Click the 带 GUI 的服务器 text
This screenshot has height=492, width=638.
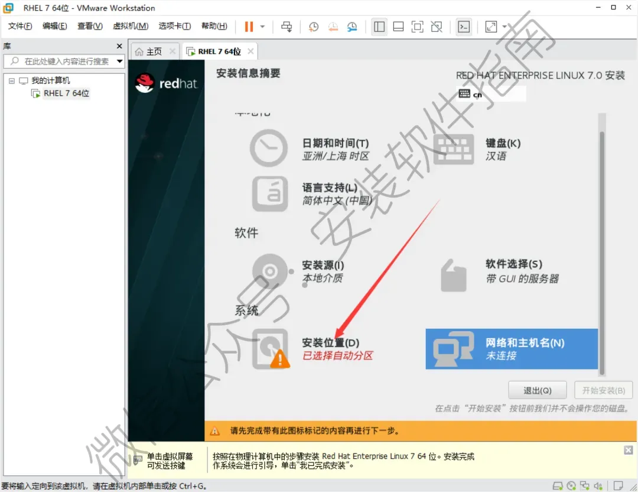pyautogui.click(x=522, y=279)
